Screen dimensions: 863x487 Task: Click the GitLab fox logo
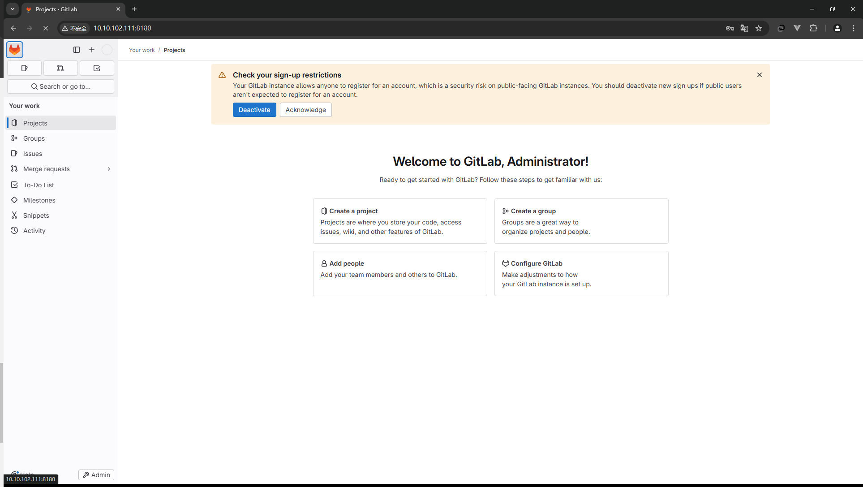tap(15, 50)
